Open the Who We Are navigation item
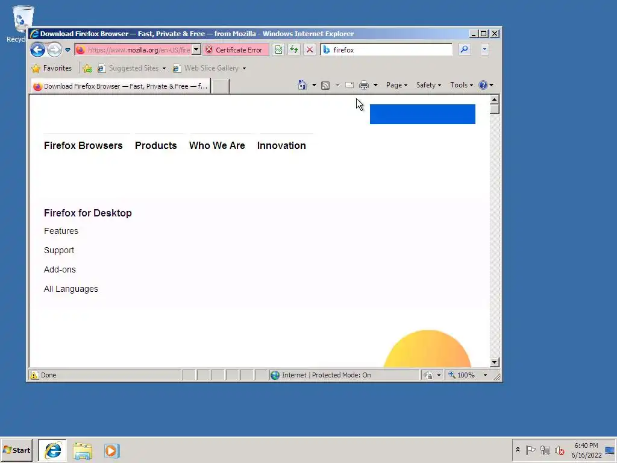Image resolution: width=617 pixels, height=463 pixels. point(217,146)
